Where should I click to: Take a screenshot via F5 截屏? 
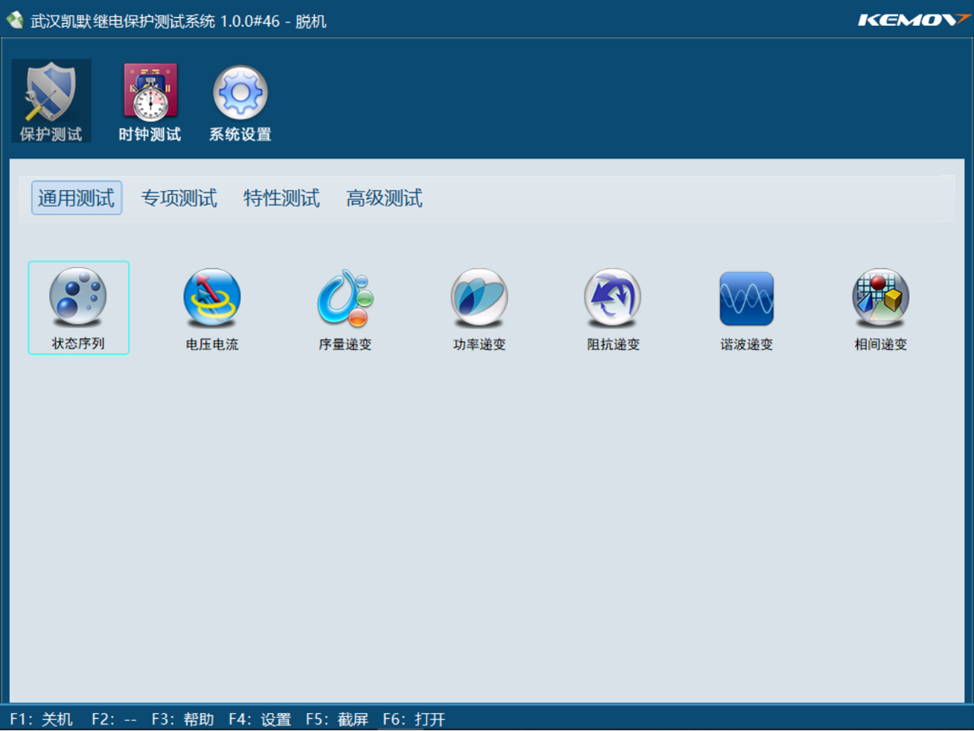[x=337, y=720]
